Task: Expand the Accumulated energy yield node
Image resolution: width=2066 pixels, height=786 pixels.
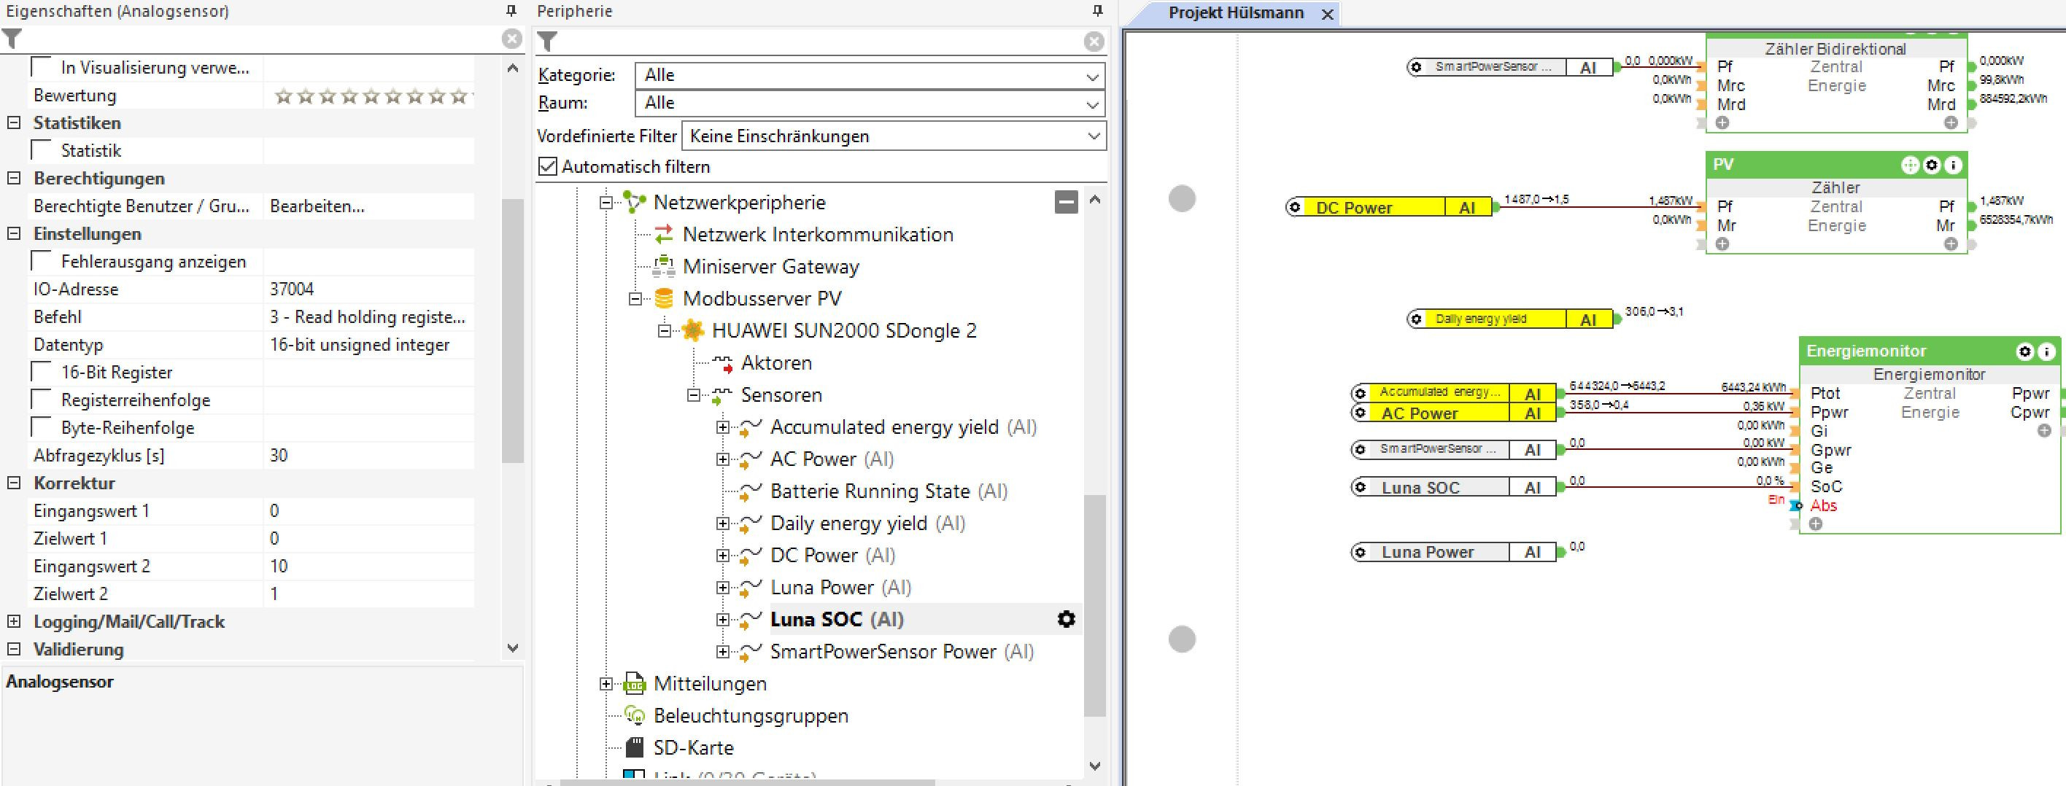Action: 723,427
